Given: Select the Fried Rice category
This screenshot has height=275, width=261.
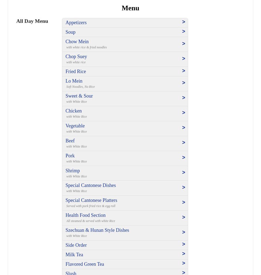Looking at the screenshot, I should [76, 71].
